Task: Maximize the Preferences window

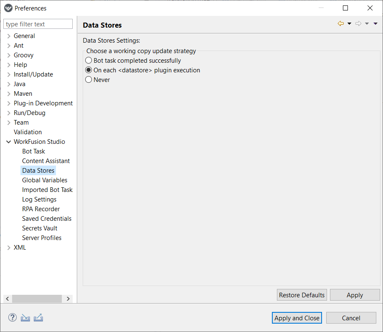Action: [x=345, y=8]
